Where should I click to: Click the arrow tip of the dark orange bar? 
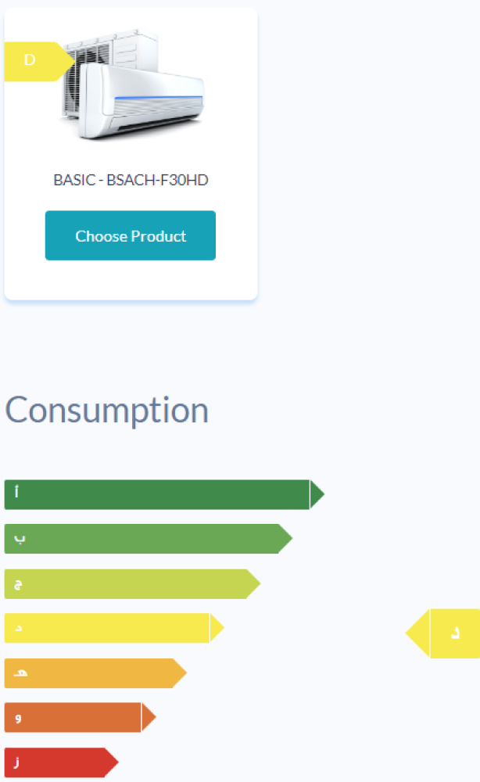click(x=149, y=717)
